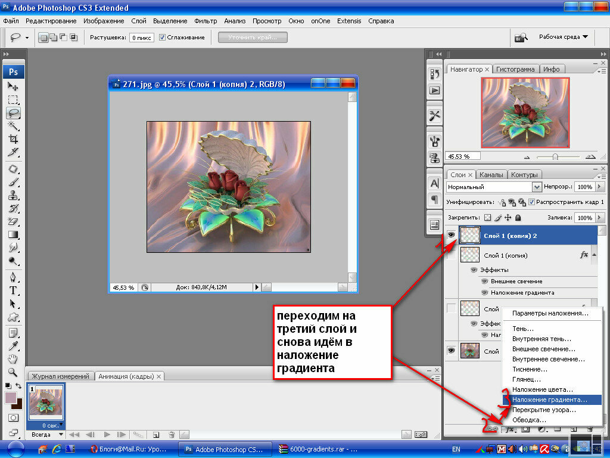Toggle Quick Mask mode button
The image size is (610, 458).
(13, 418)
